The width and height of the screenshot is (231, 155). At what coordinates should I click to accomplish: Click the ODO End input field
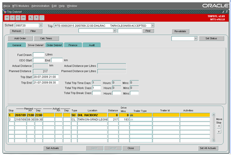[57, 60]
